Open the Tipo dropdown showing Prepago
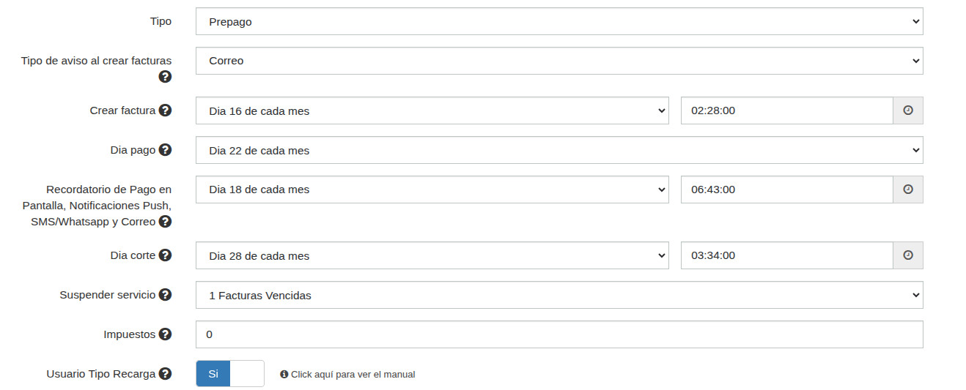 click(558, 22)
